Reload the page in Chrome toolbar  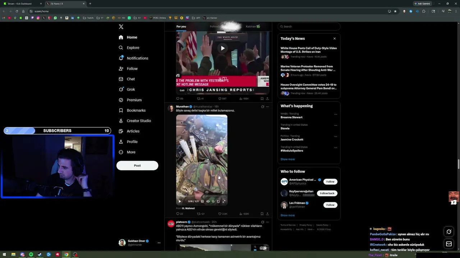point(17,11)
